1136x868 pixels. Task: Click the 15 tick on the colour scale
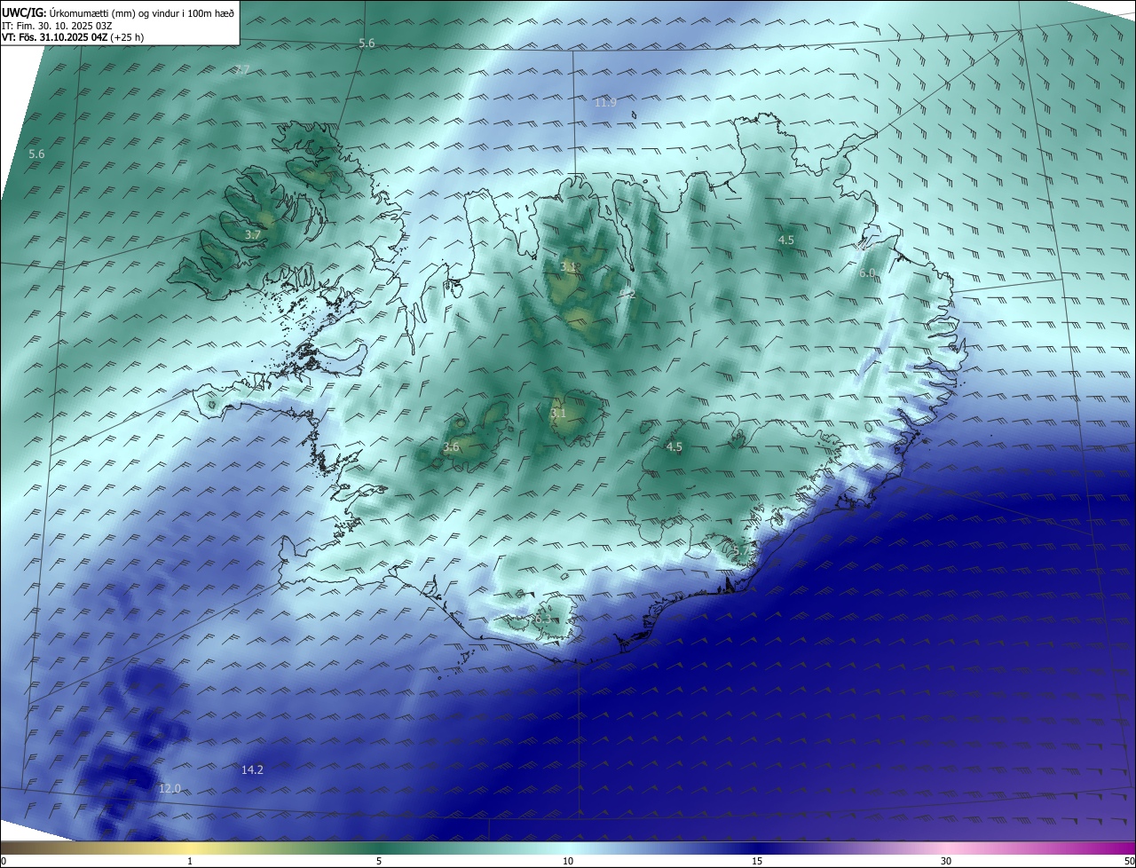pos(757,861)
